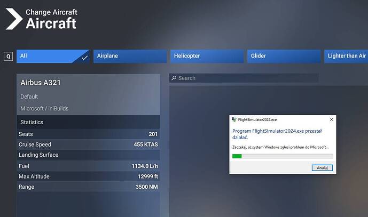Click the back chevron beside Change Aircraft
368x217 pixels.
point(14,19)
